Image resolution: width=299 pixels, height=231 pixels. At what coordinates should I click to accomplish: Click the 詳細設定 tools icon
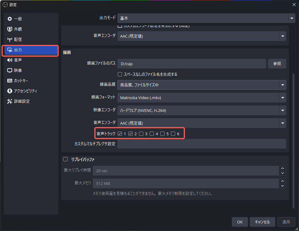tap(9, 101)
